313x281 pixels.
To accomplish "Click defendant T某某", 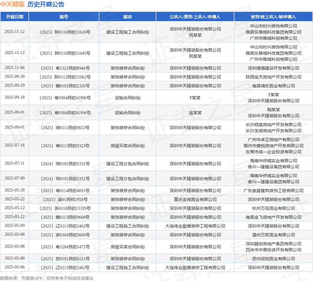I will [274, 95].
